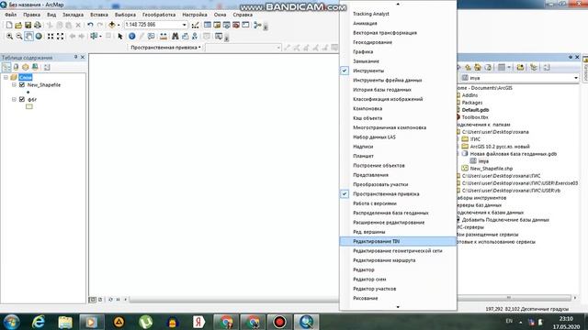The width and height of the screenshot is (588, 330).
Task: Open the Catalog window toolbar icon
Action: (217, 25)
